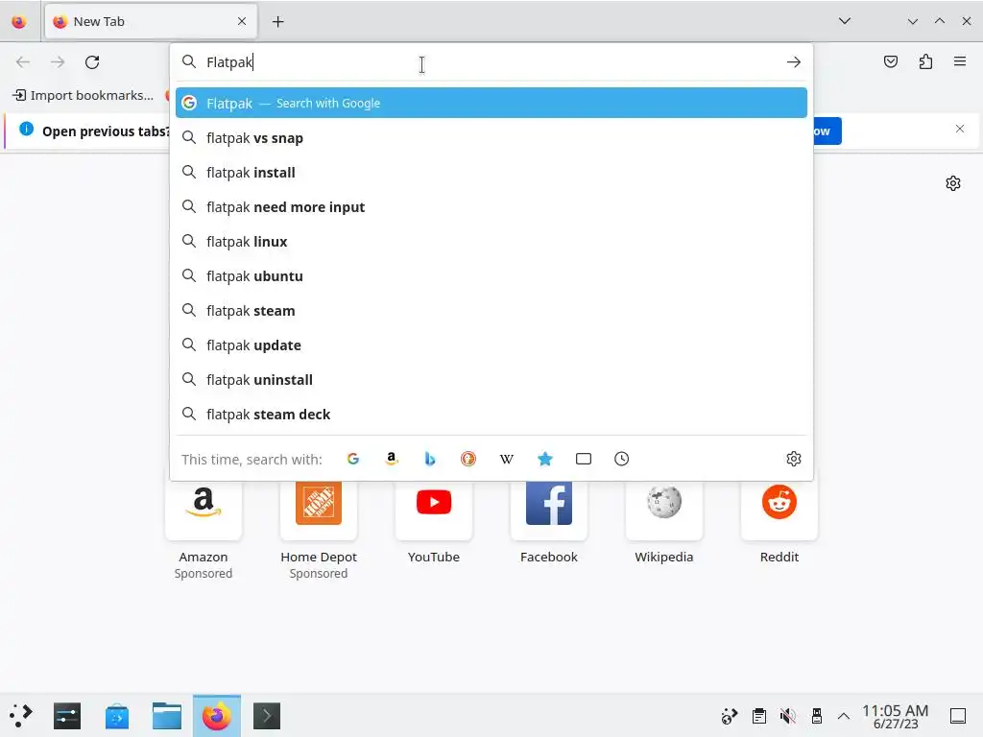Open the Firefox hamburger menu
The width and height of the screenshot is (983, 737).
[x=960, y=61]
